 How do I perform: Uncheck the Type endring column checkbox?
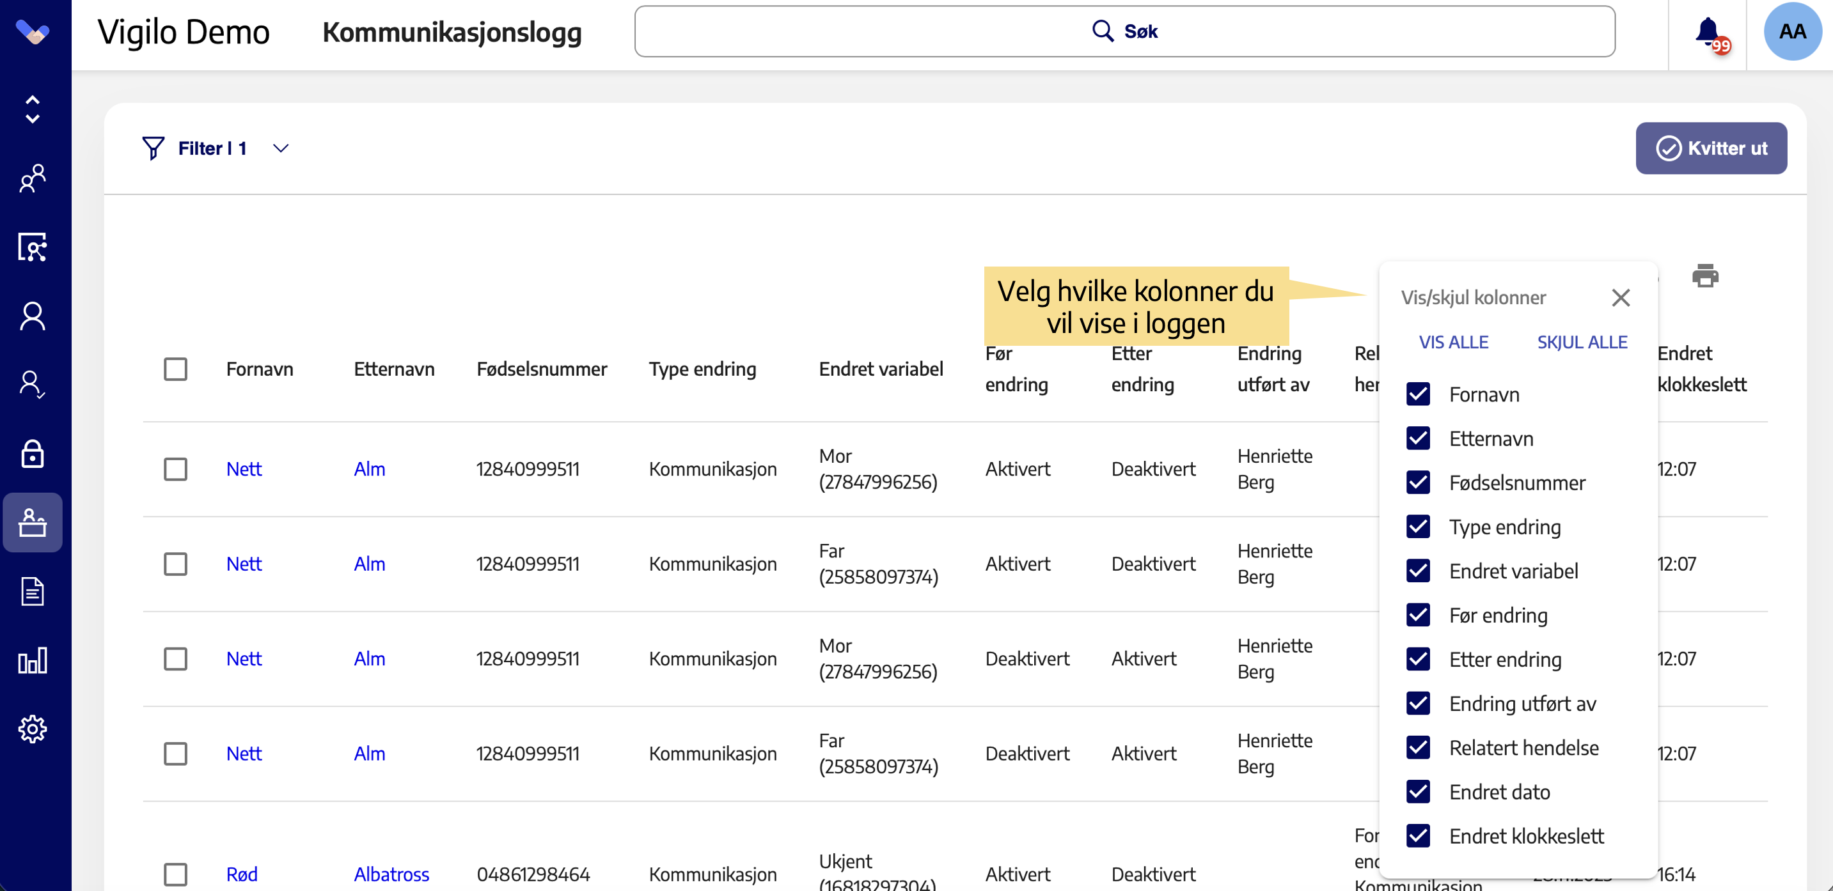(x=1417, y=526)
